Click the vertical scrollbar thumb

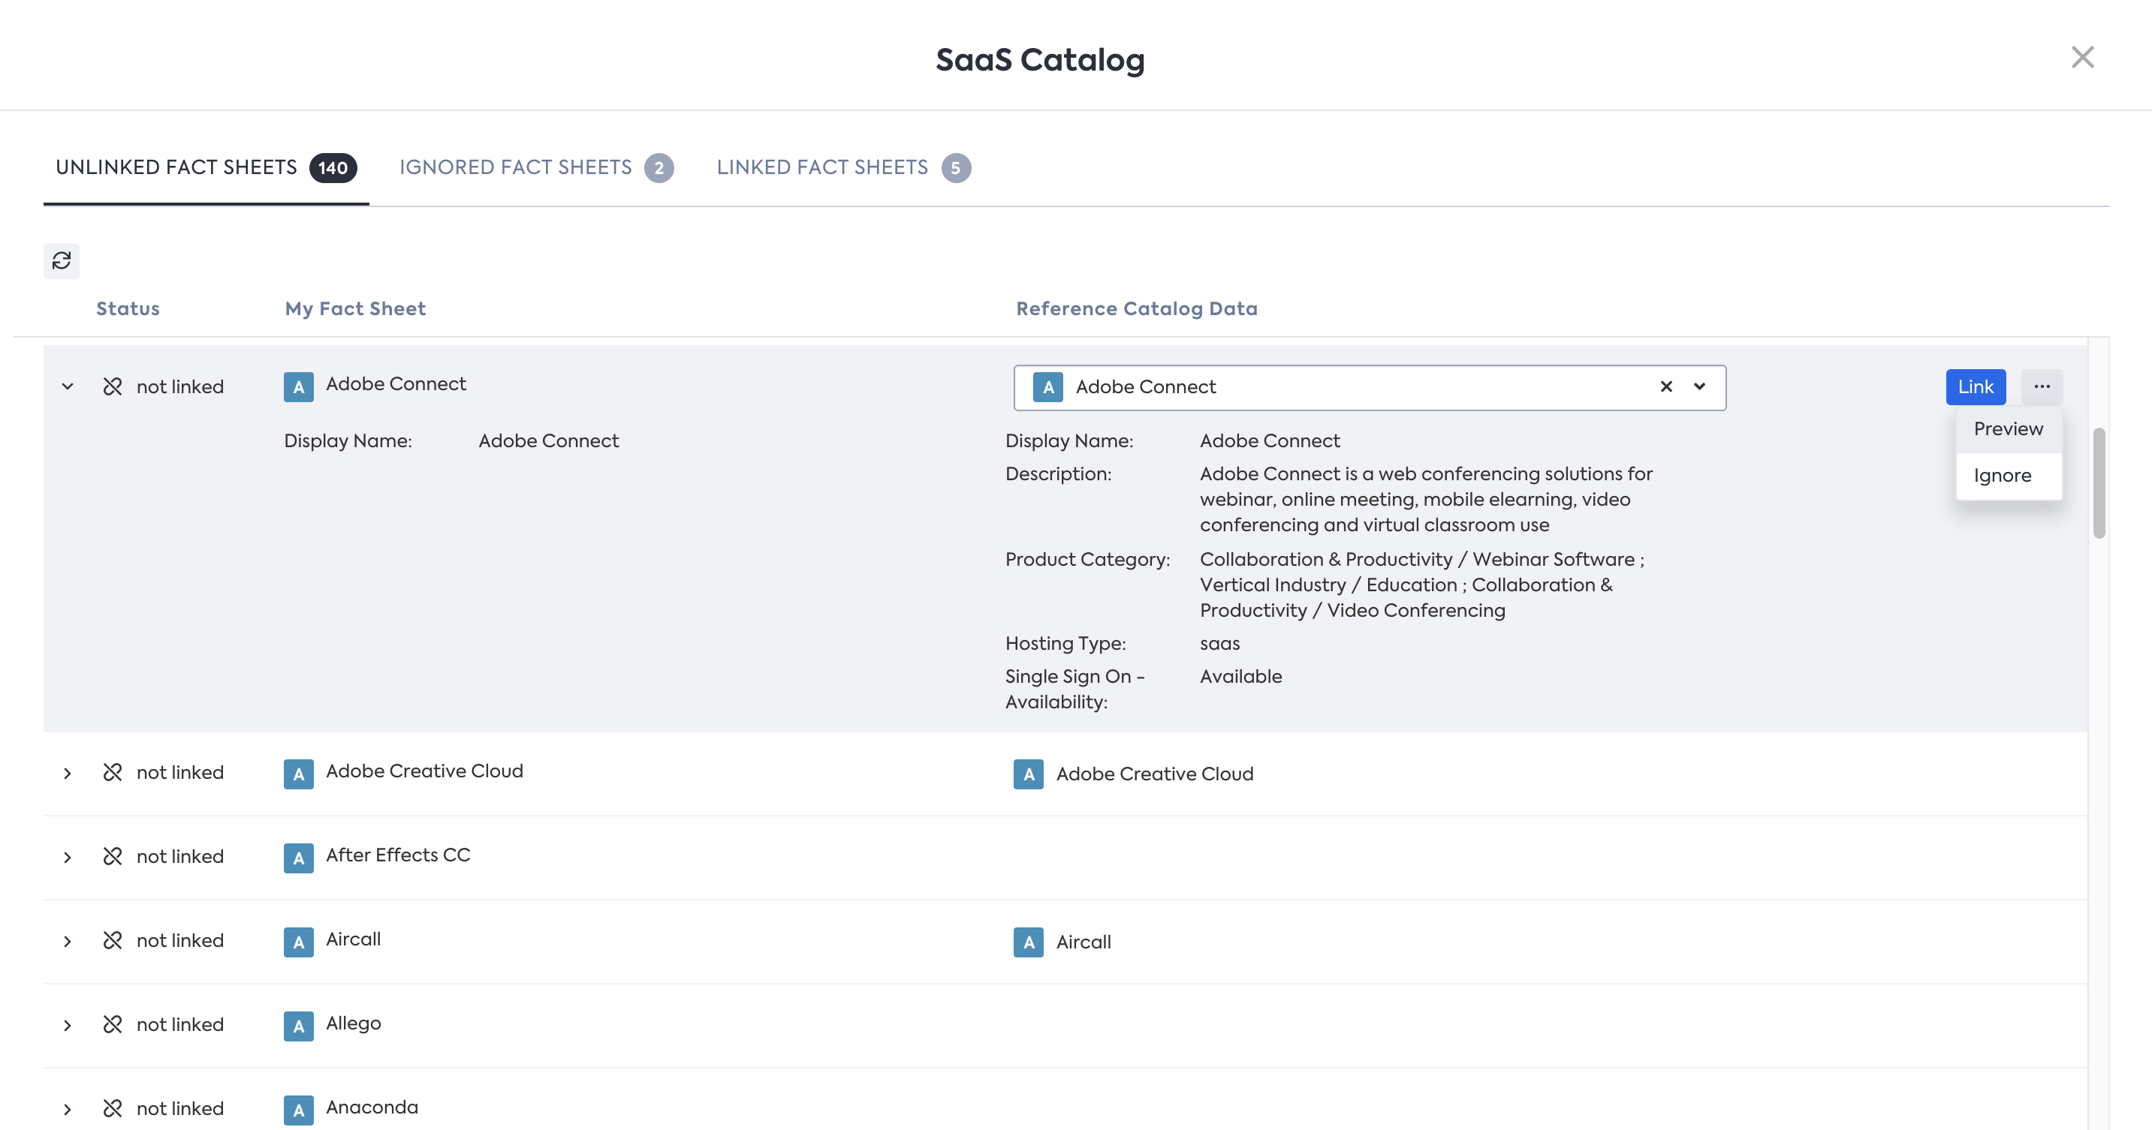2099,483
